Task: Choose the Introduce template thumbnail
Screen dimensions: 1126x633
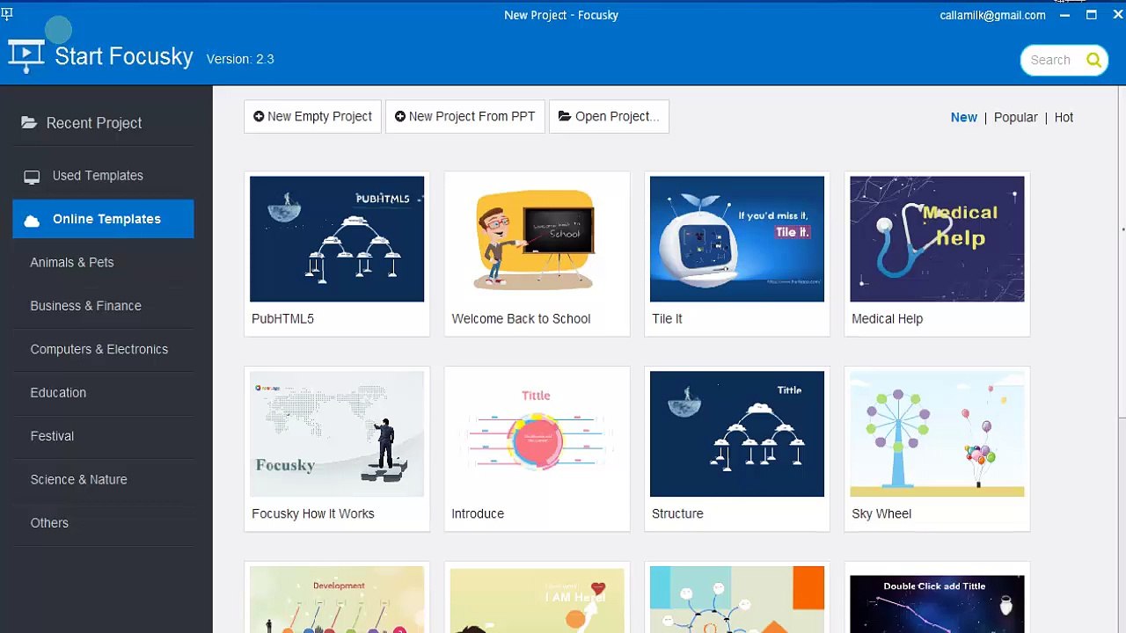Action: (537, 433)
